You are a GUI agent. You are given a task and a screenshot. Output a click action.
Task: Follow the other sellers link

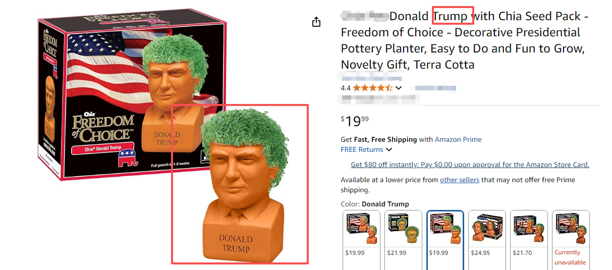point(460,180)
